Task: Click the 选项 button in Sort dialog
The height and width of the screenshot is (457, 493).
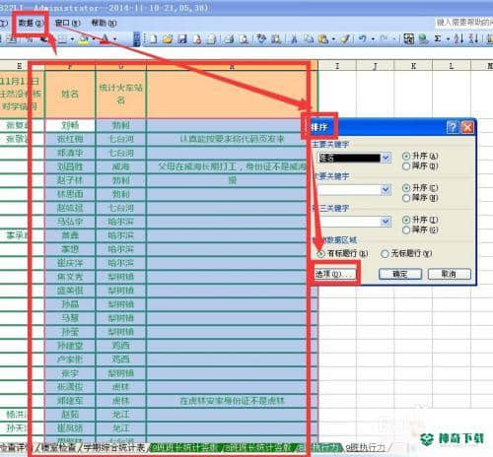Action: coord(334,273)
